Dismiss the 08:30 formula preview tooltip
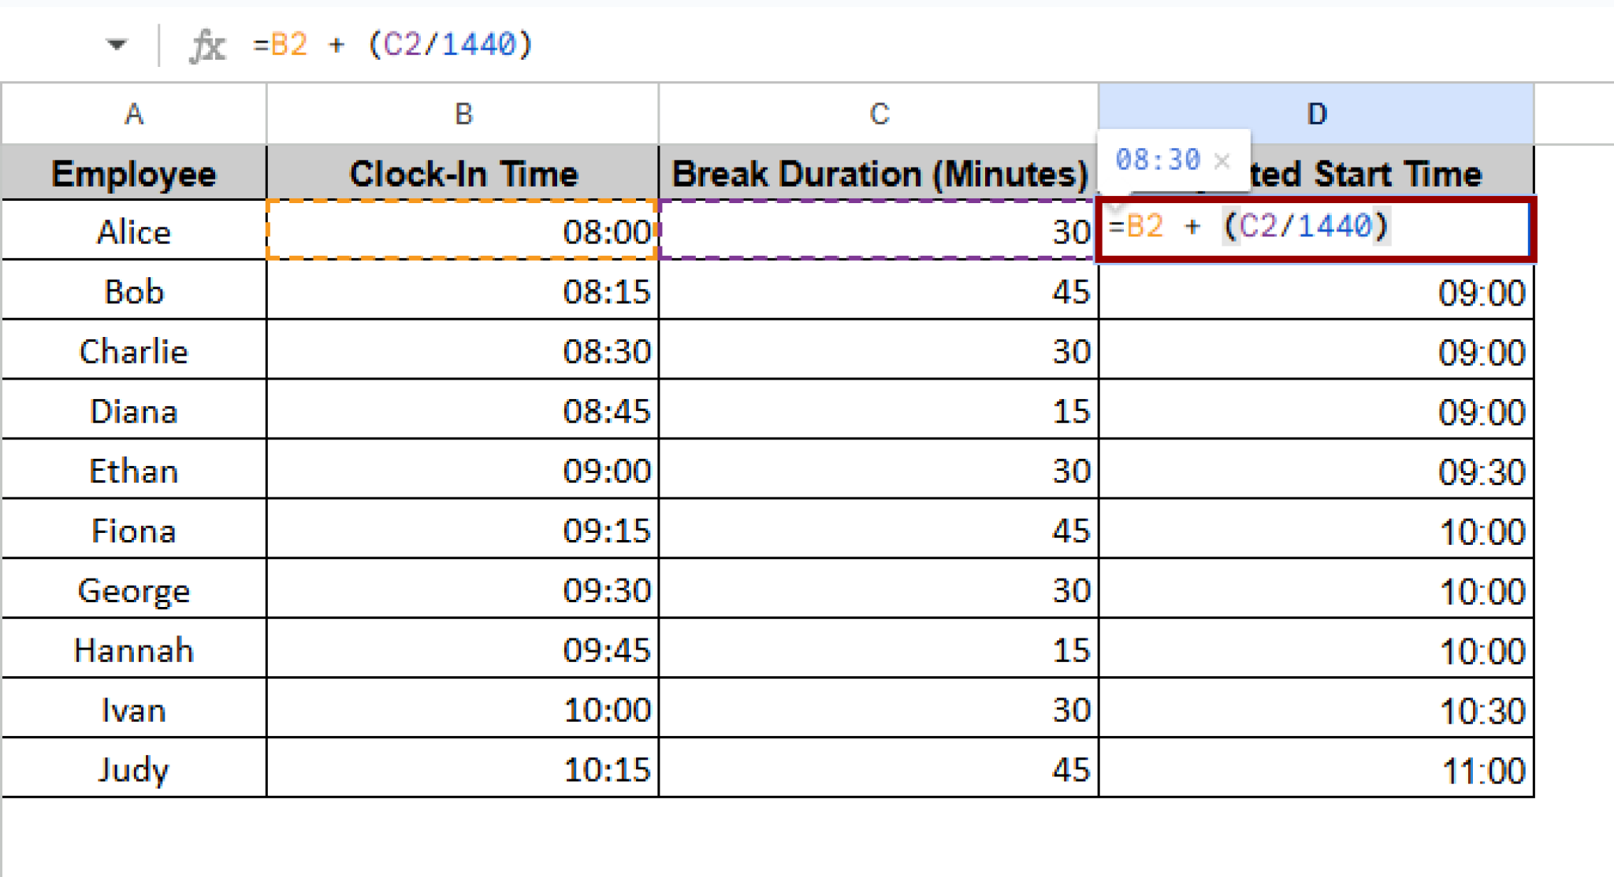The image size is (1614, 877). pyautogui.click(x=1222, y=161)
